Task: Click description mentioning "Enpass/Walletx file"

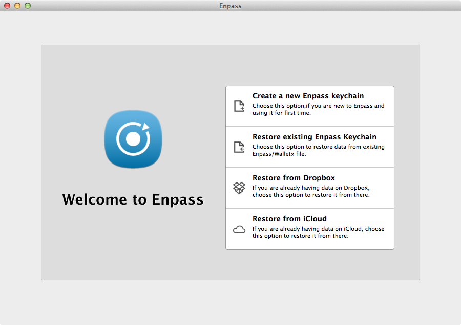Action: [x=319, y=150]
